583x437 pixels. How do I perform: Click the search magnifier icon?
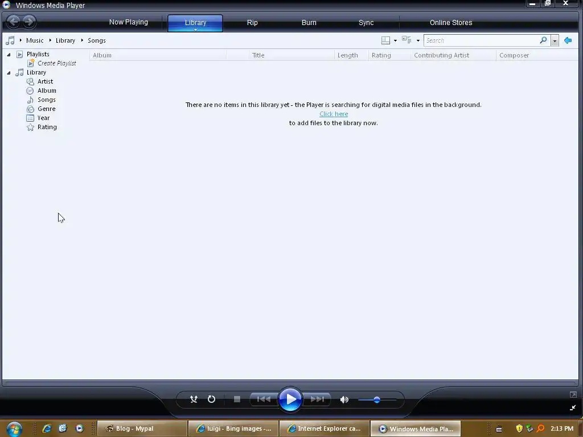[544, 40]
